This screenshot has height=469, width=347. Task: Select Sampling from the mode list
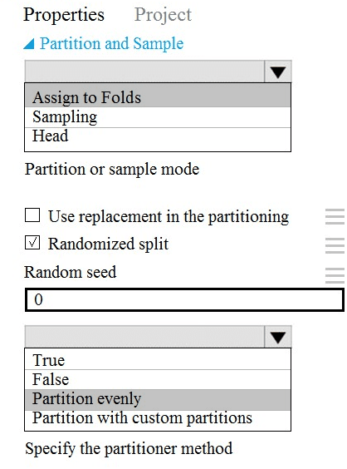pos(158,117)
